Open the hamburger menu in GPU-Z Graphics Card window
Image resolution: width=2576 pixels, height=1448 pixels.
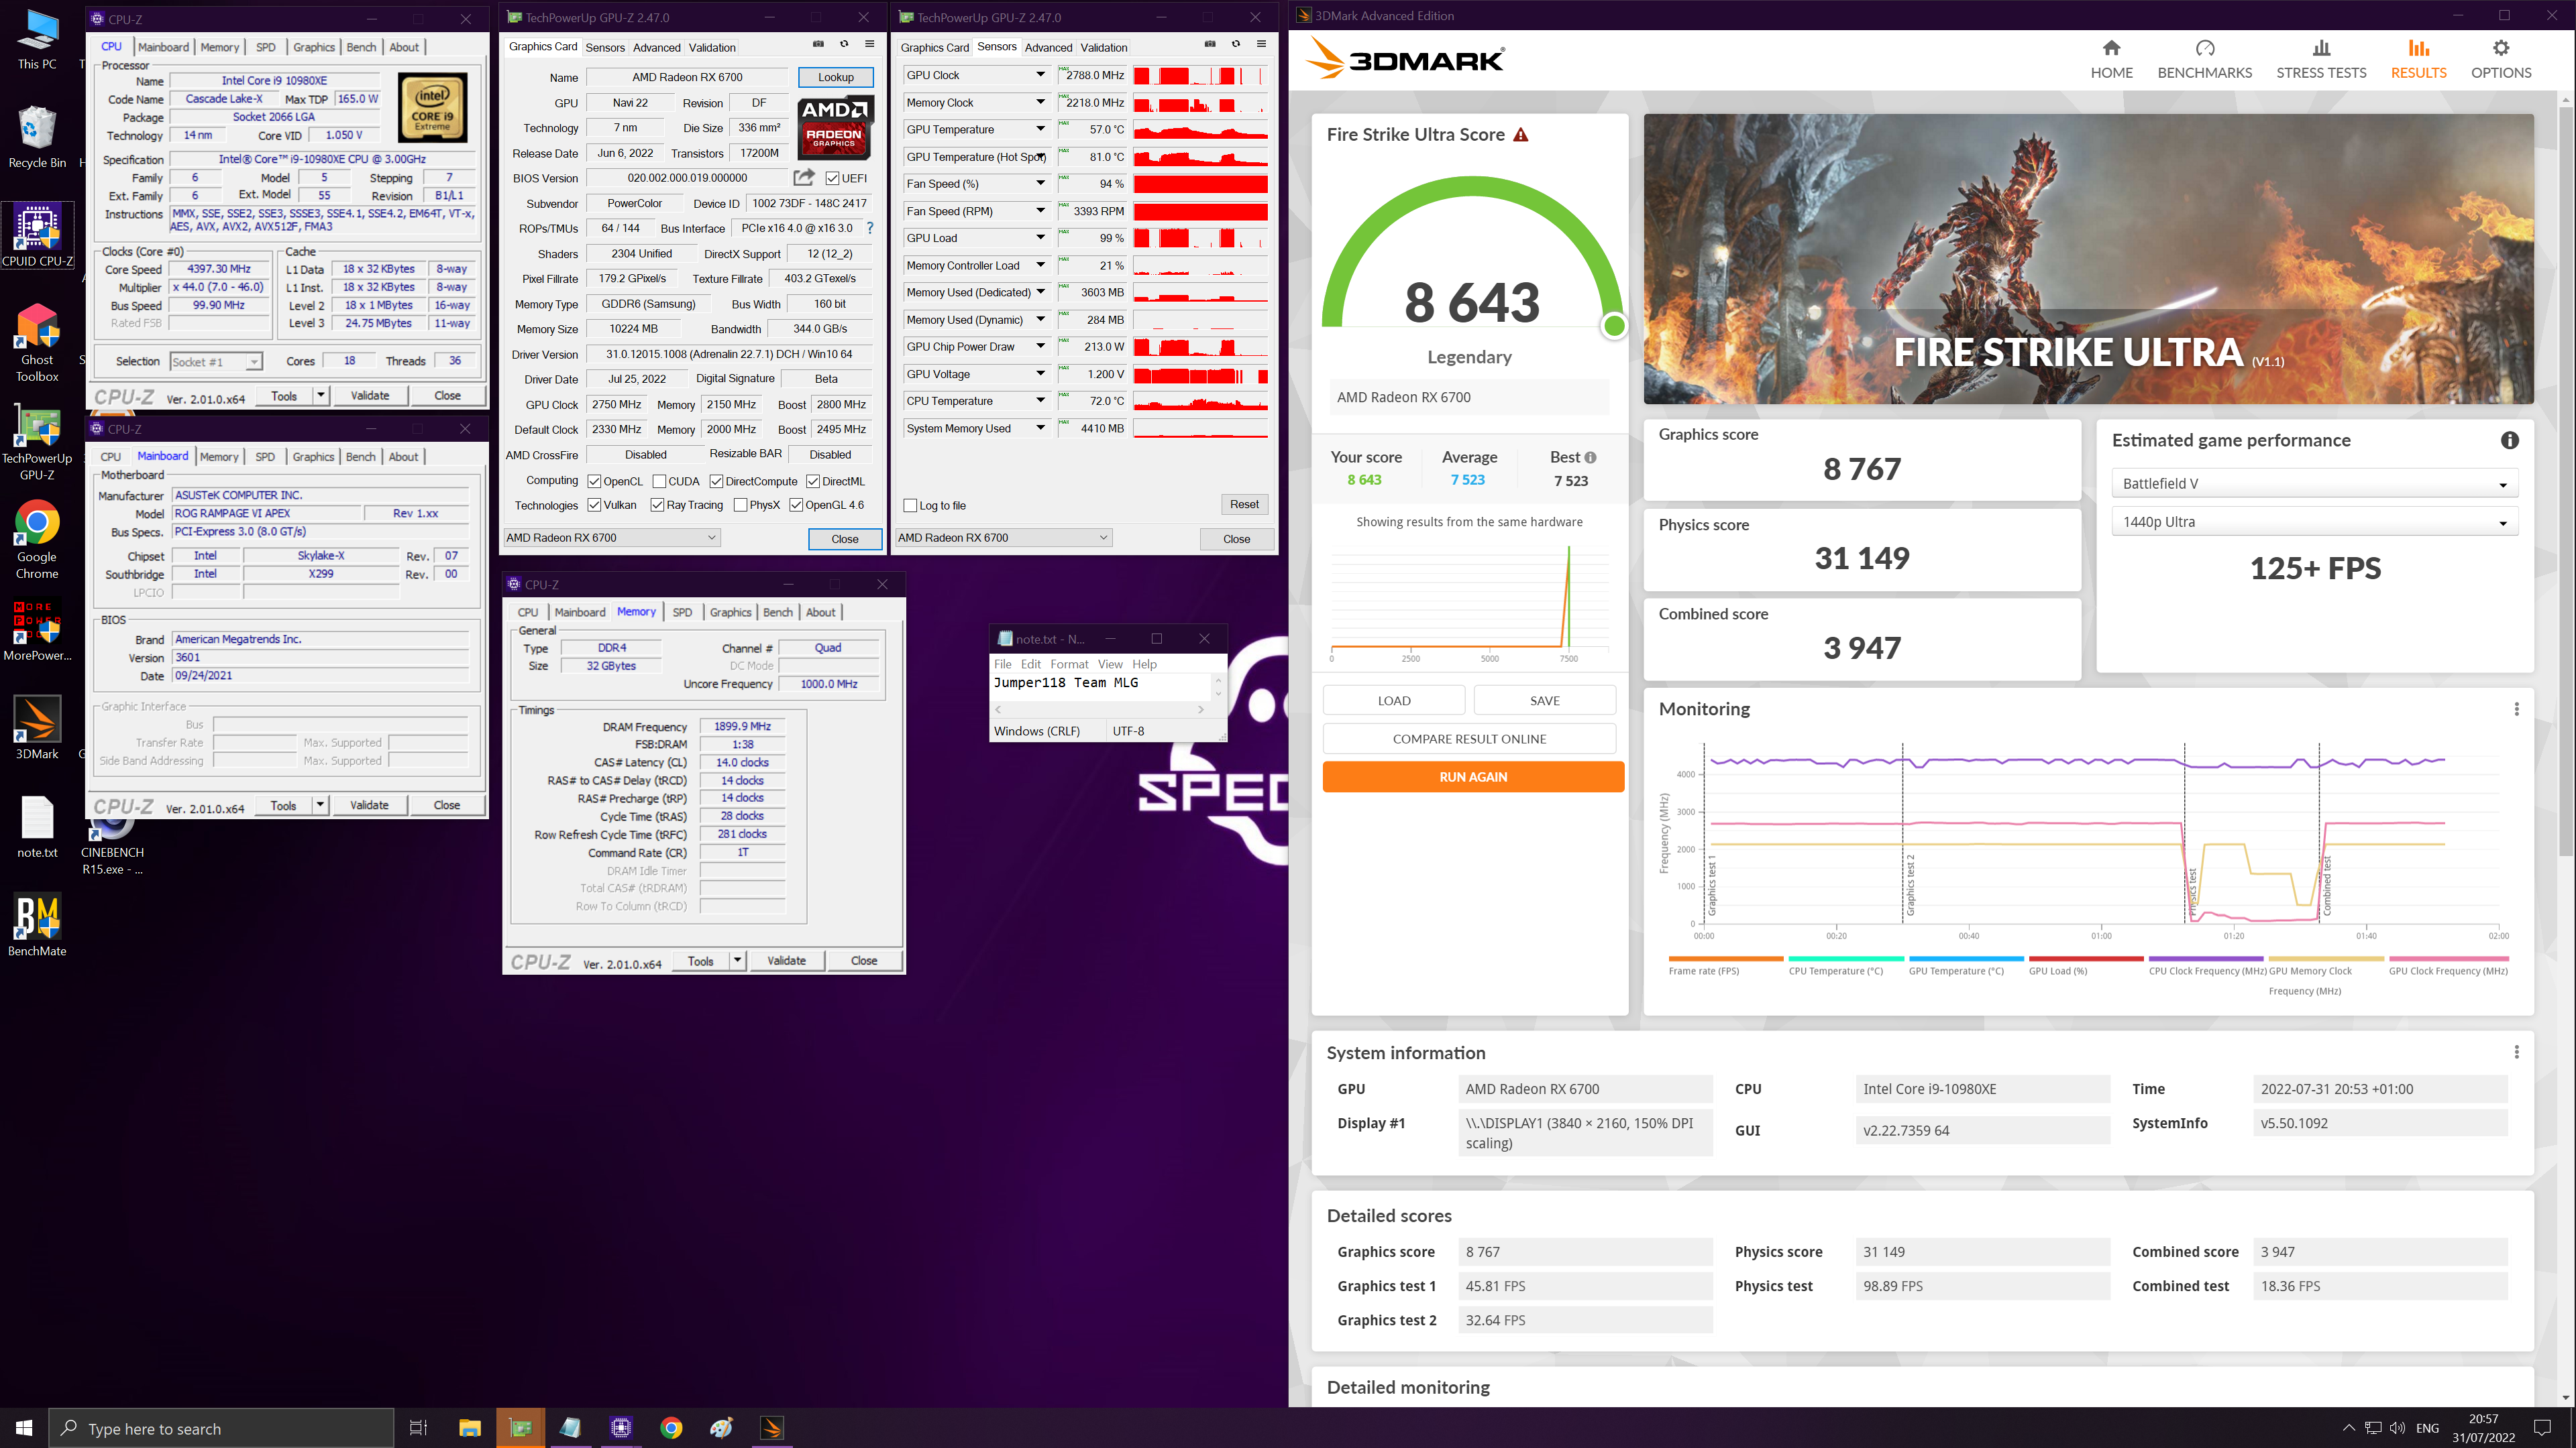(x=870, y=44)
